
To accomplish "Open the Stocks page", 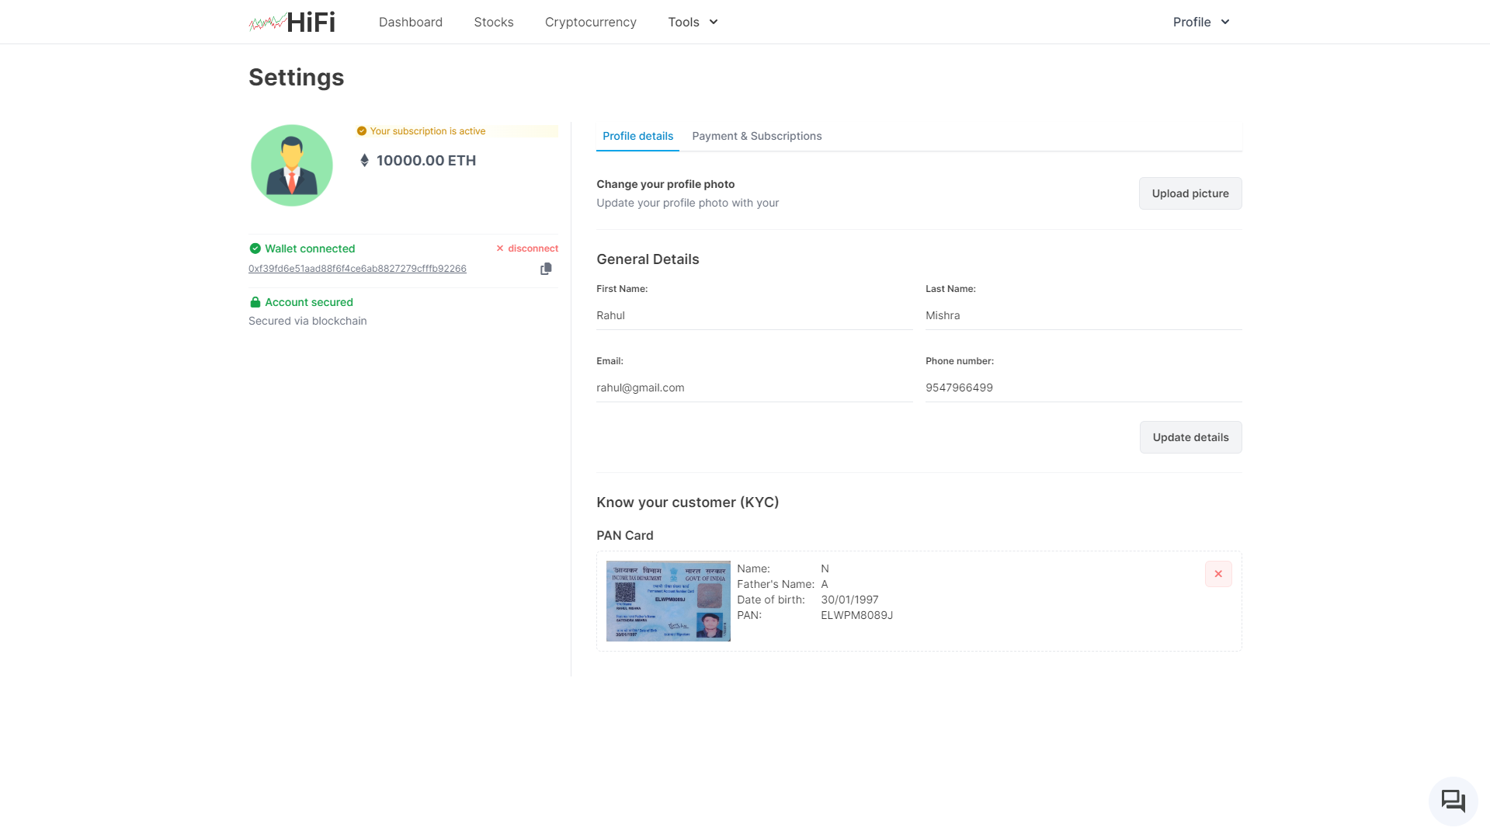I will pyautogui.click(x=494, y=22).
